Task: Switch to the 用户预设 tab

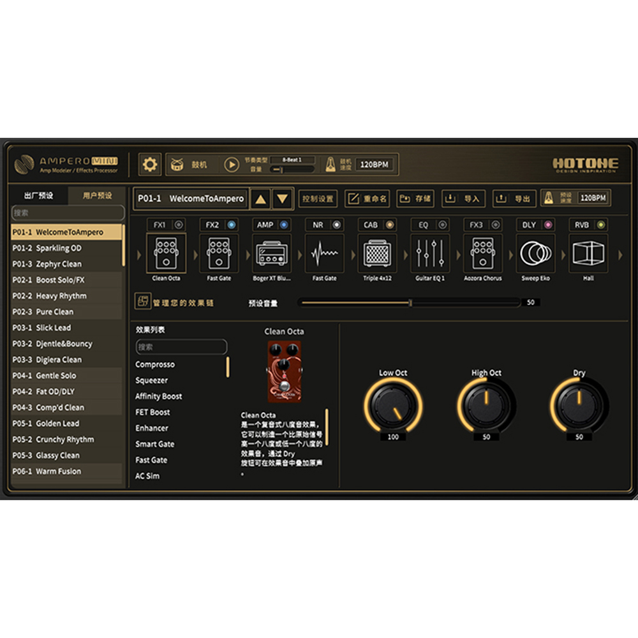Action: click(x=97, y=196)
